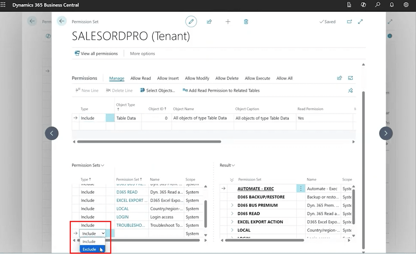Go to next record arrow
416x254 pixels.
click(x=386, y=133)
